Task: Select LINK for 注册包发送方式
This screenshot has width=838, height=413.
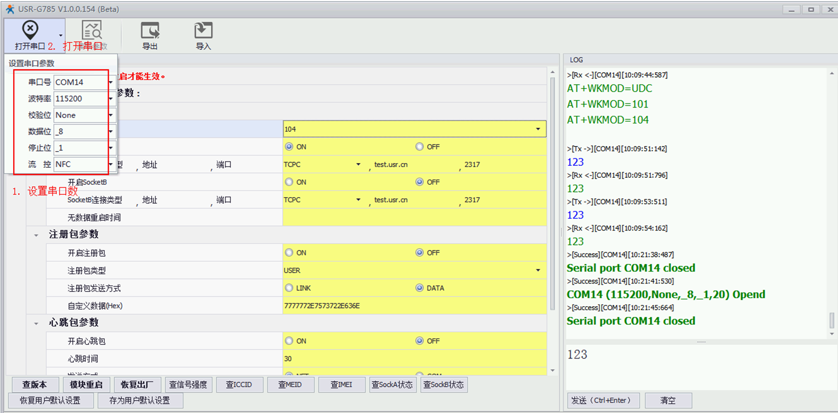Action: tap(289, 288)
